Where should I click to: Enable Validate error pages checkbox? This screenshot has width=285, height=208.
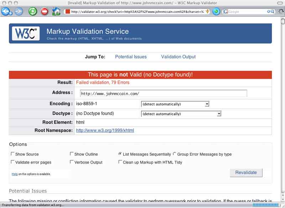[12, 162]
